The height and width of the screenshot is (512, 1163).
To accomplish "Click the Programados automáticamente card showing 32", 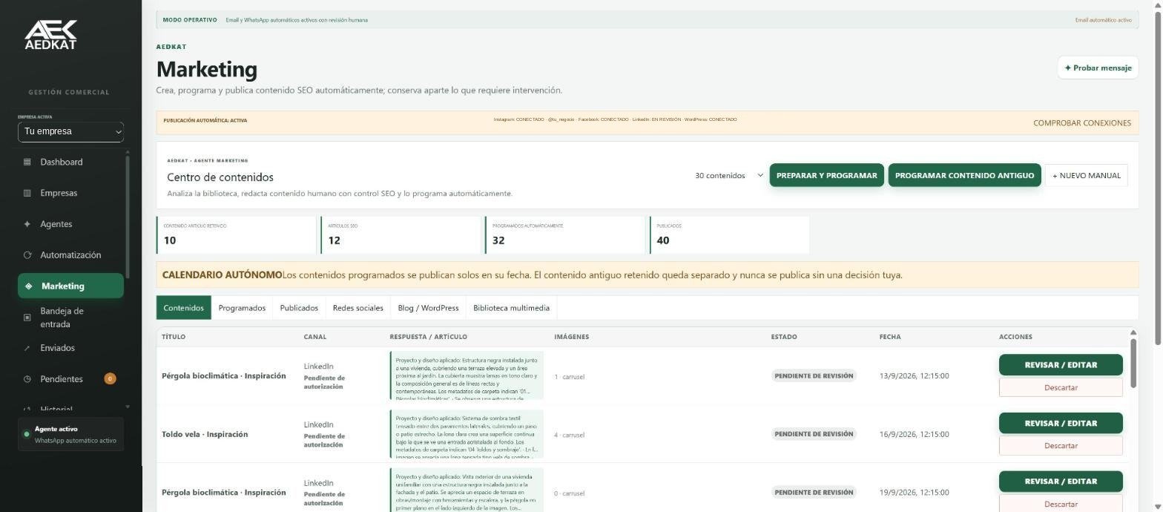I will 565,235.
